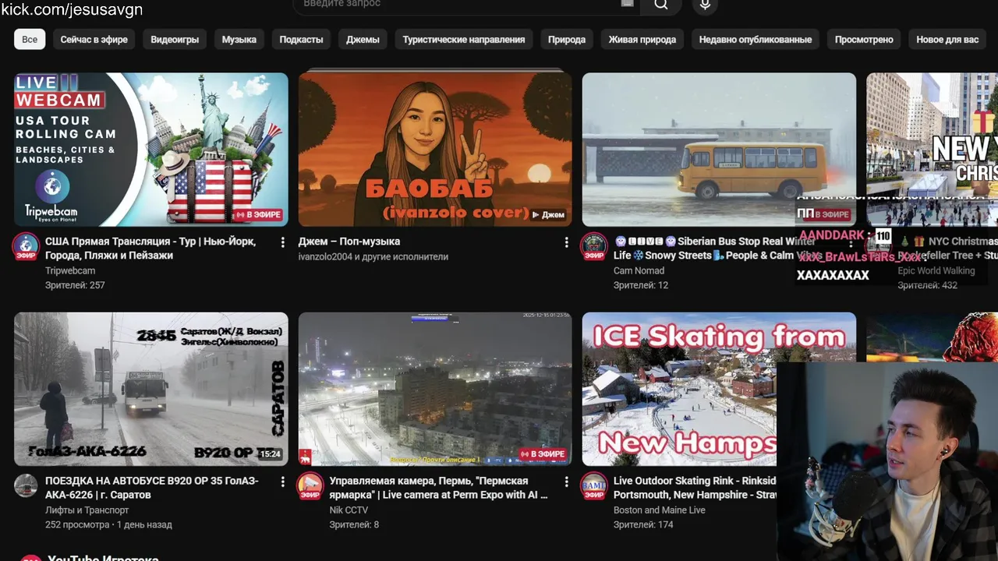This screenshot has height=561, width=998.
Task: Click the Зрителей: 8 viewer count
Action: pos(354,525)
